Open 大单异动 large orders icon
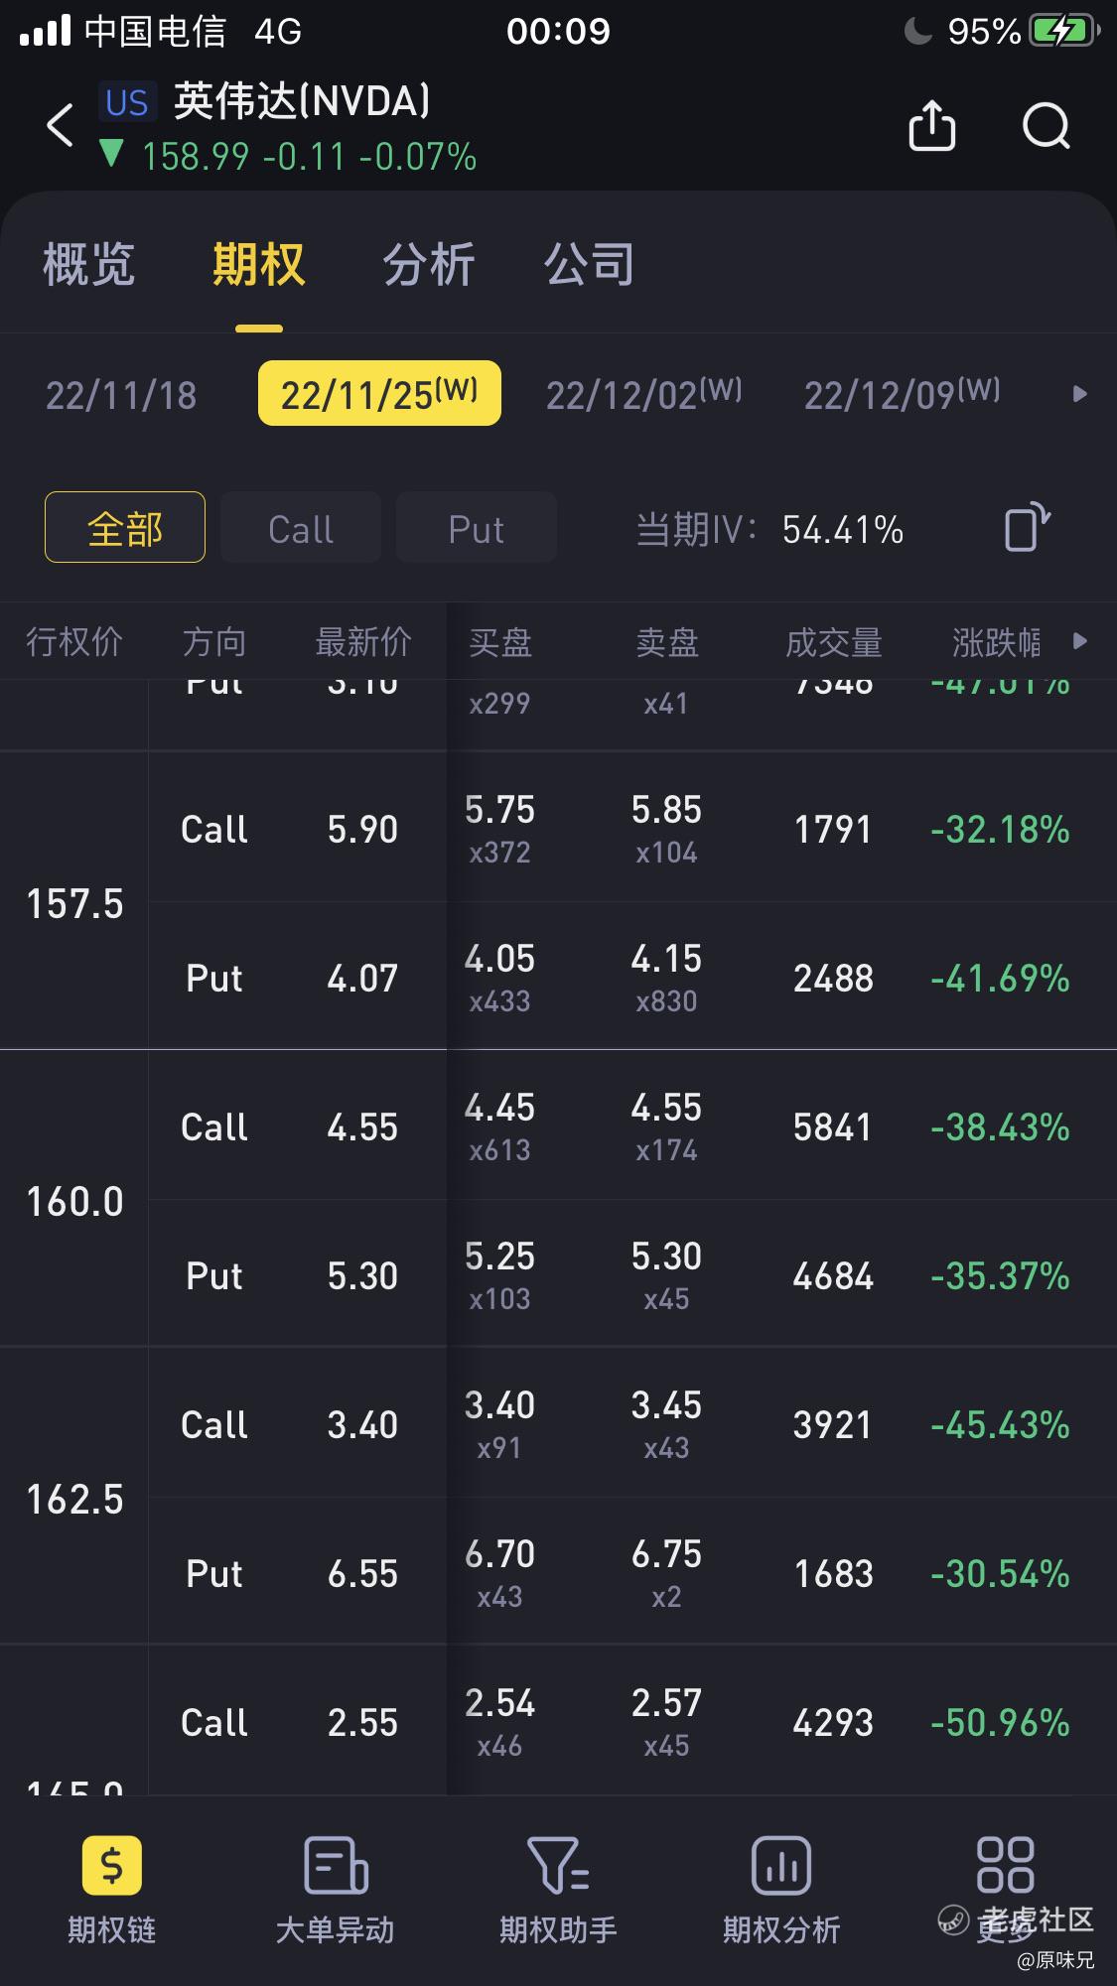The width and height of the screenshot is (1117, 1986). 336,1866
